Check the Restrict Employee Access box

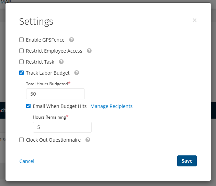22,51
